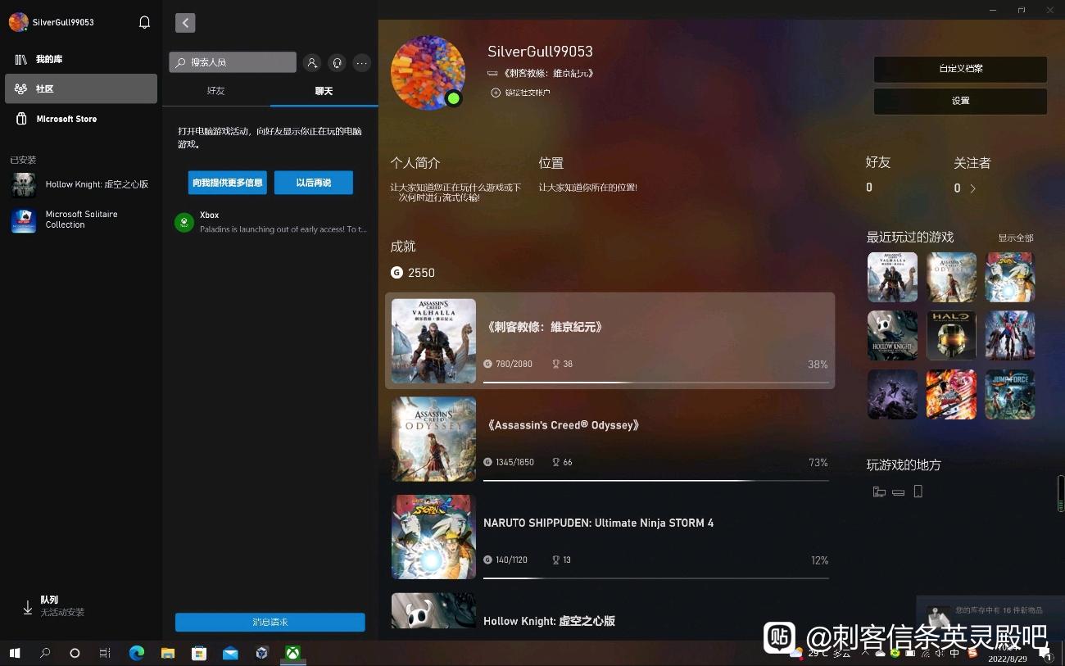Image resolution: width=1065 pixels, height=666 pixels.
Task: Open the 设置 button on profile
Action: pyautogui.click(x=960, y=101)
